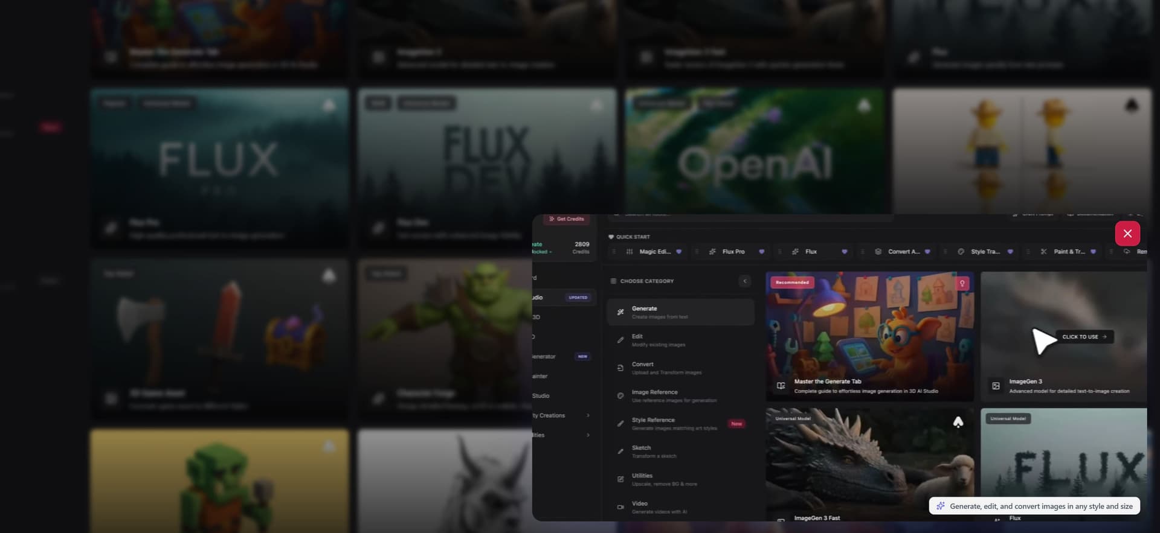Toggle the favorite heart for Paint & Tr...
The image size is (1160, 533).
pos(1092,252)
